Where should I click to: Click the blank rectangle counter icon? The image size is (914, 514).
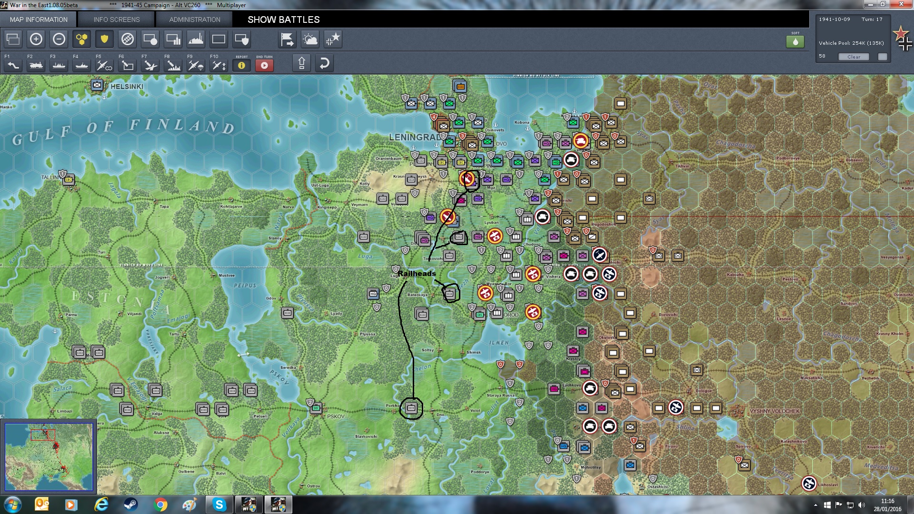219,39
